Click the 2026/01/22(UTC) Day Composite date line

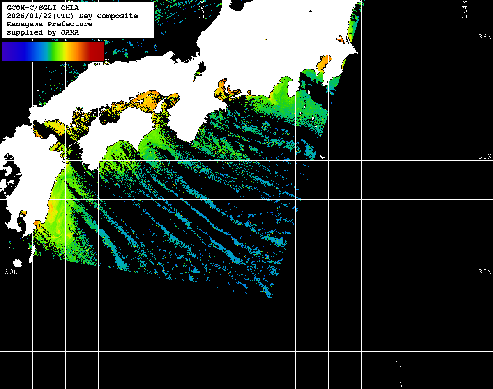(72, 16)
